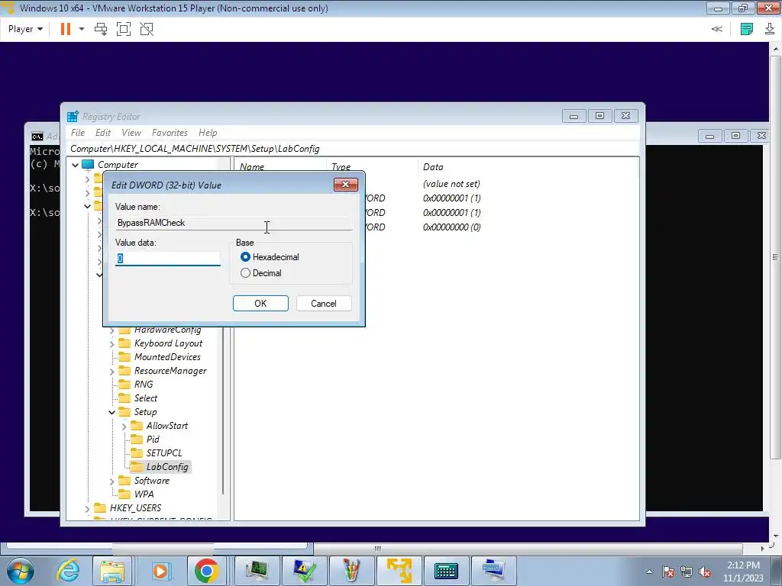Screen dimensions: 782x586
Task: Click the muted volume tray icon
Action: pos(705,572)
